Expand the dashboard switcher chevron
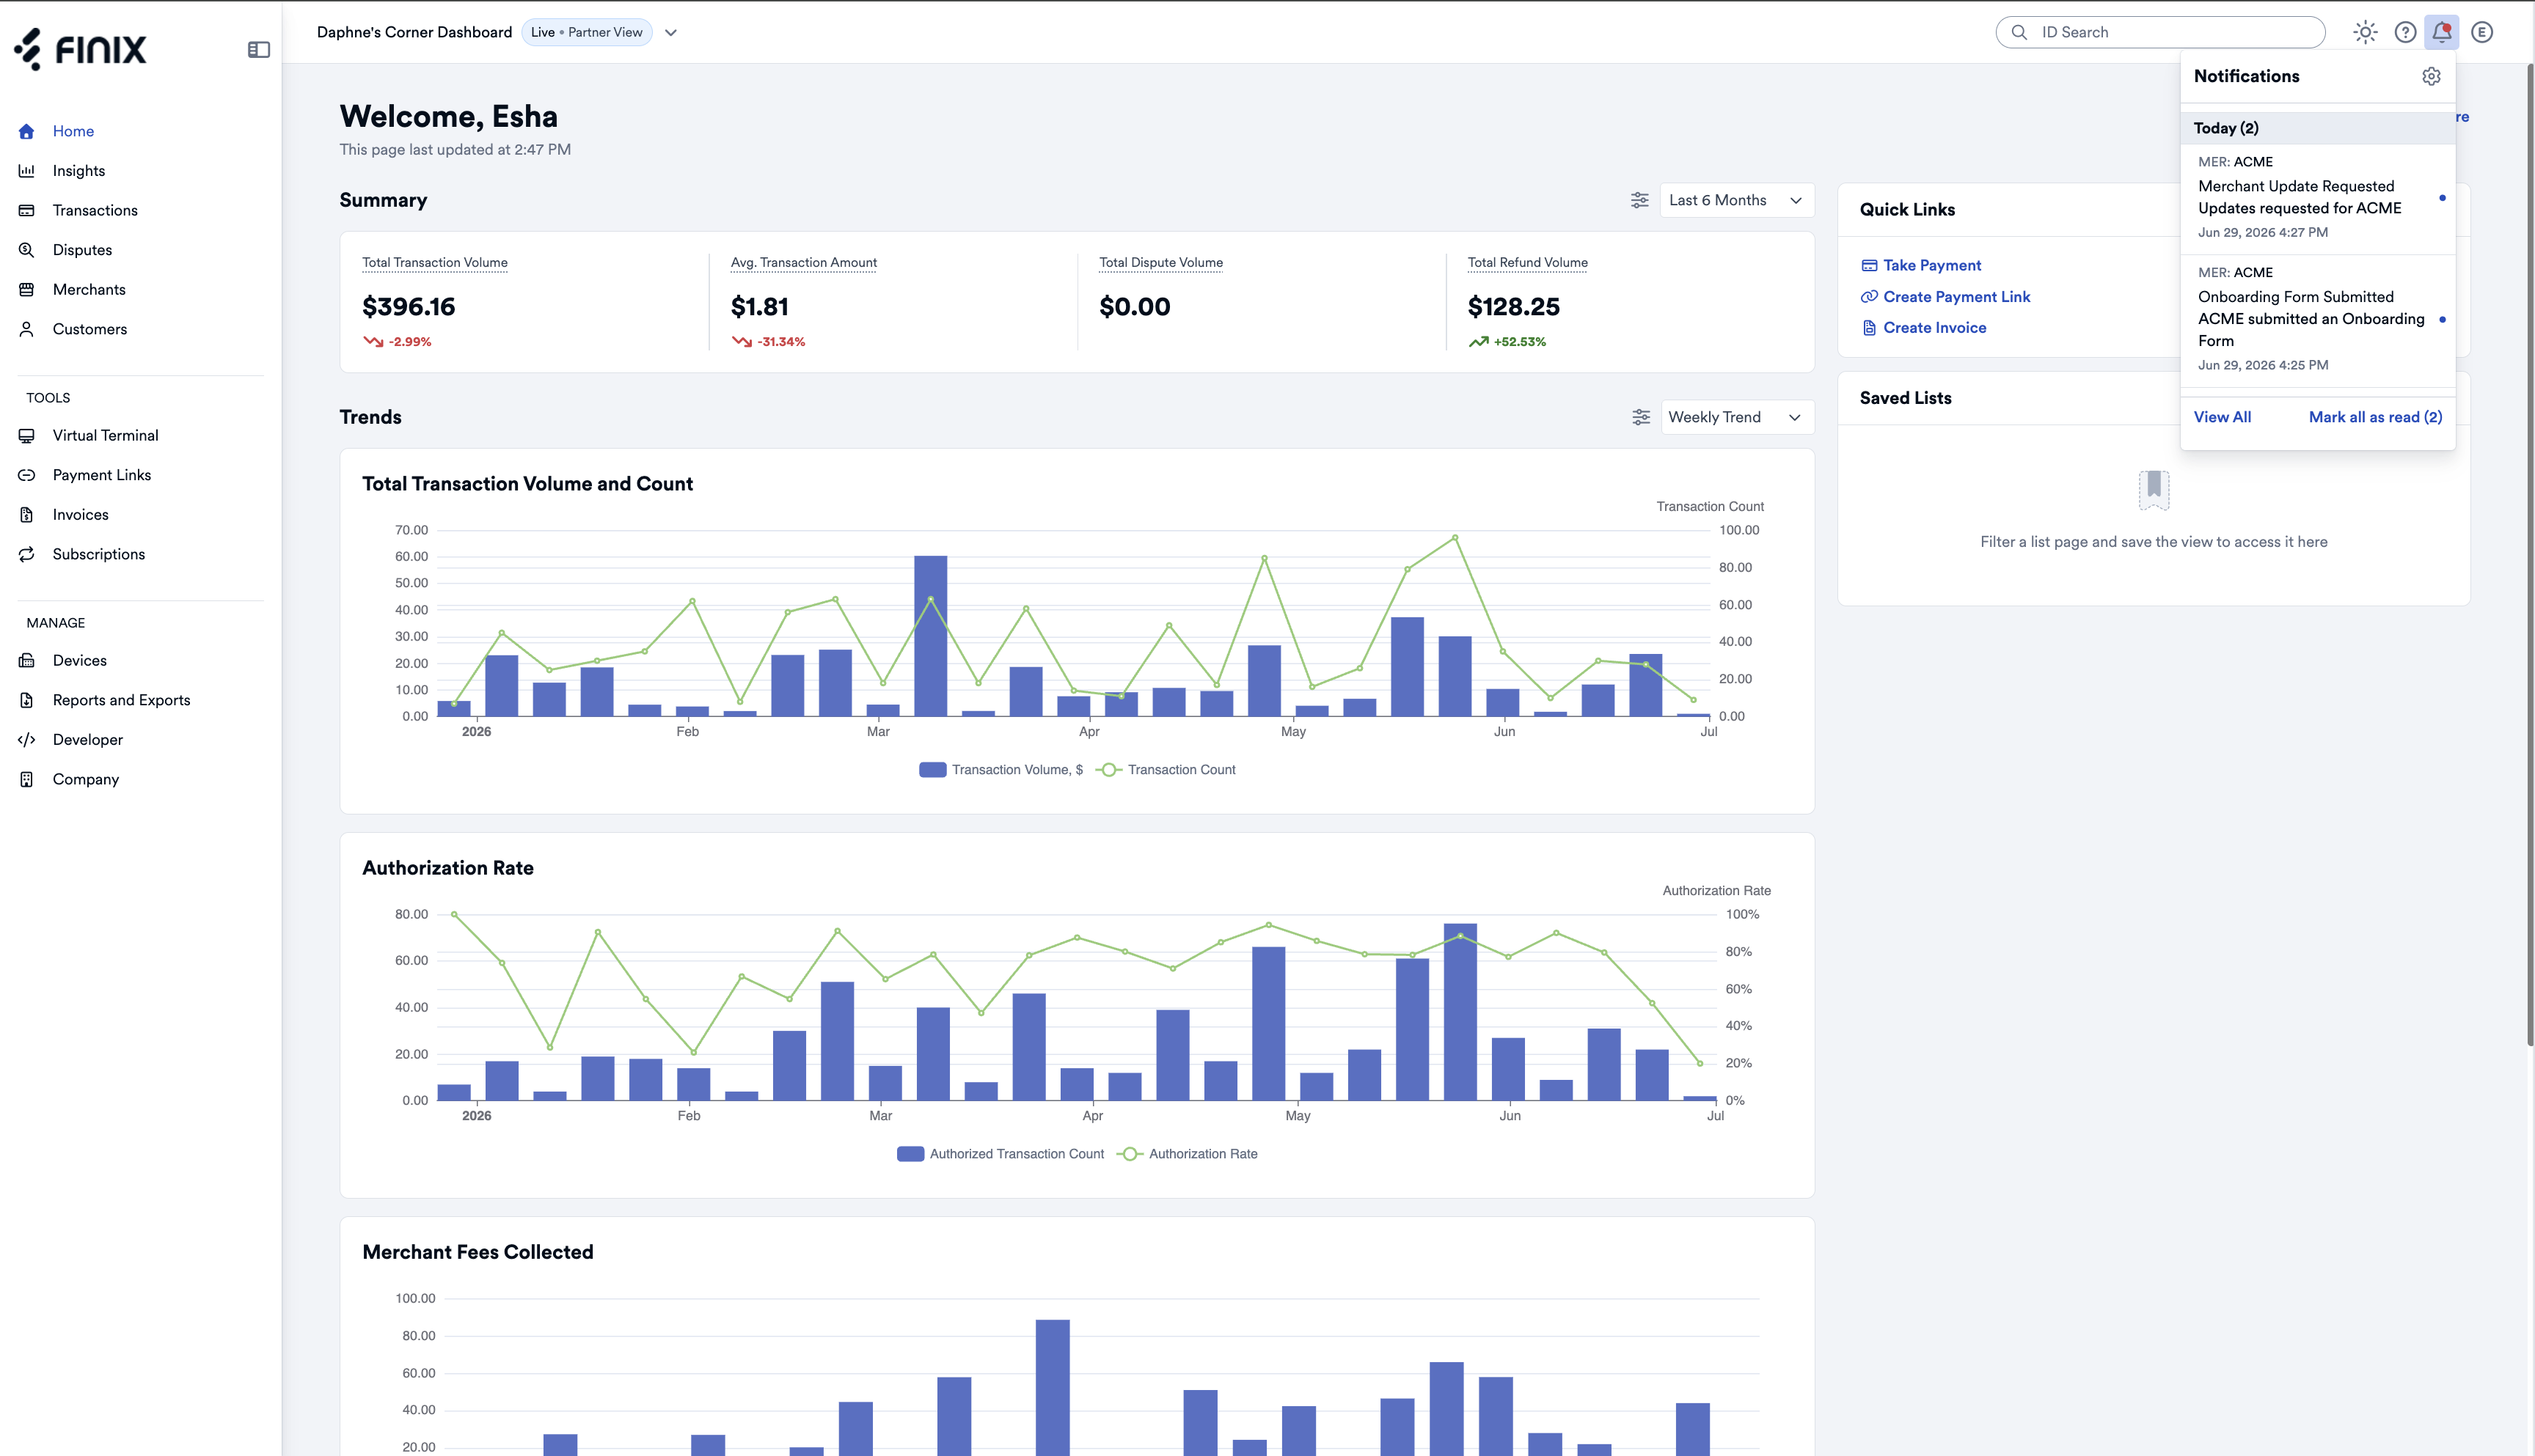The height and width of the screenshot is (1456, 2535). coord(671,32)
